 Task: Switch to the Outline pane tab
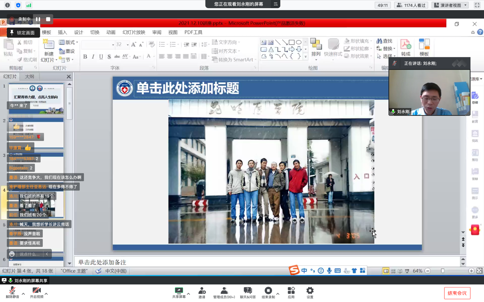click(x=29, y=77)
